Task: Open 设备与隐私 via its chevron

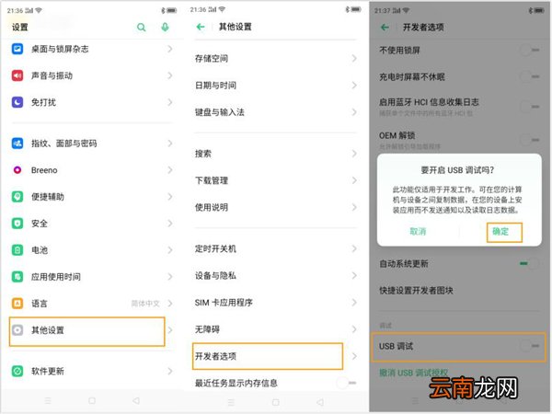Action: (x=354, y=275)
